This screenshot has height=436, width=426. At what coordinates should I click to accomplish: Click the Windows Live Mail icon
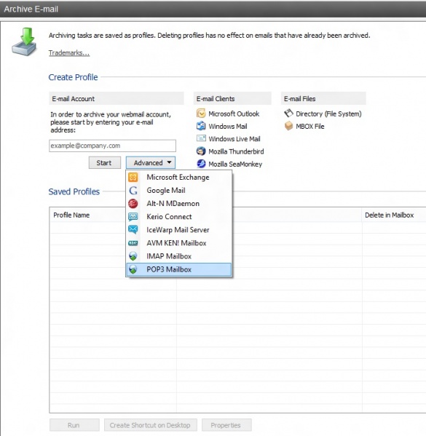pyautogui.click(x=201, y=138)
